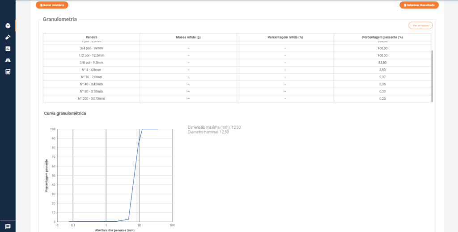458x232 pixels.
Task: Select the N° 4 - 4,8mm row
Action: (91, 70)
